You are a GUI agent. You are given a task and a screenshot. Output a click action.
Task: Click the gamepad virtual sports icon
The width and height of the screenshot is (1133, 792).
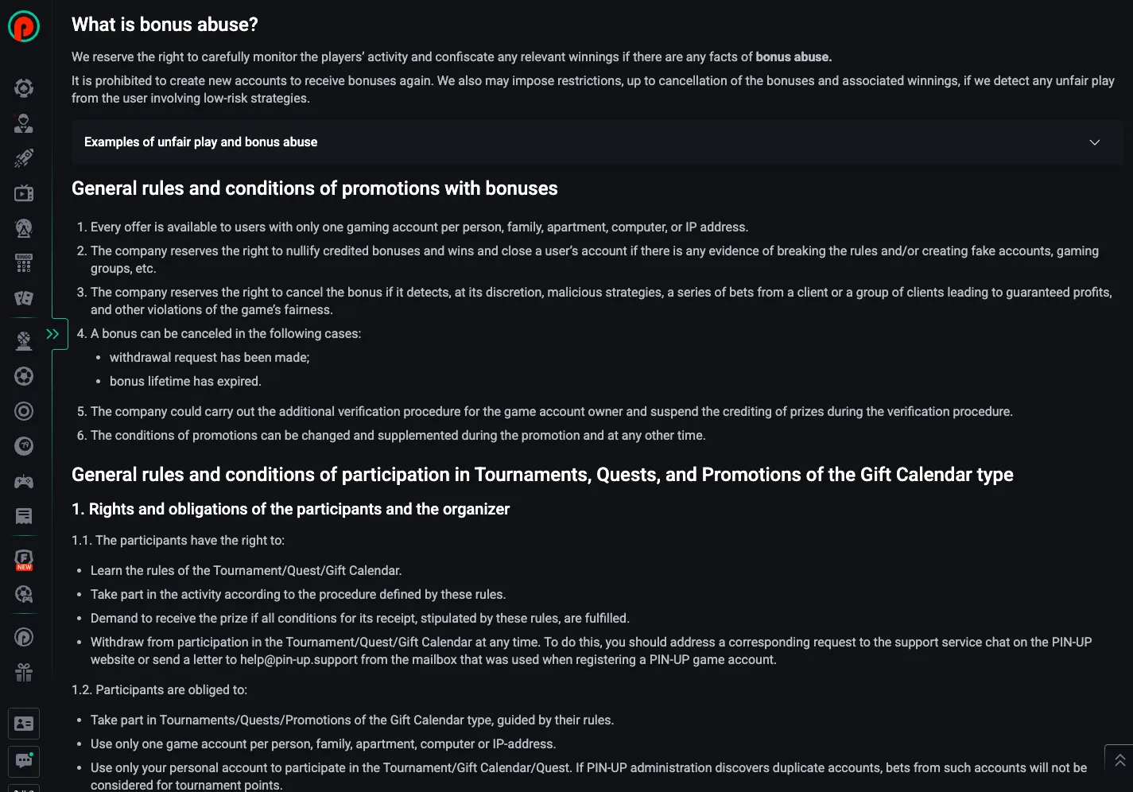(x=24, y=481)
